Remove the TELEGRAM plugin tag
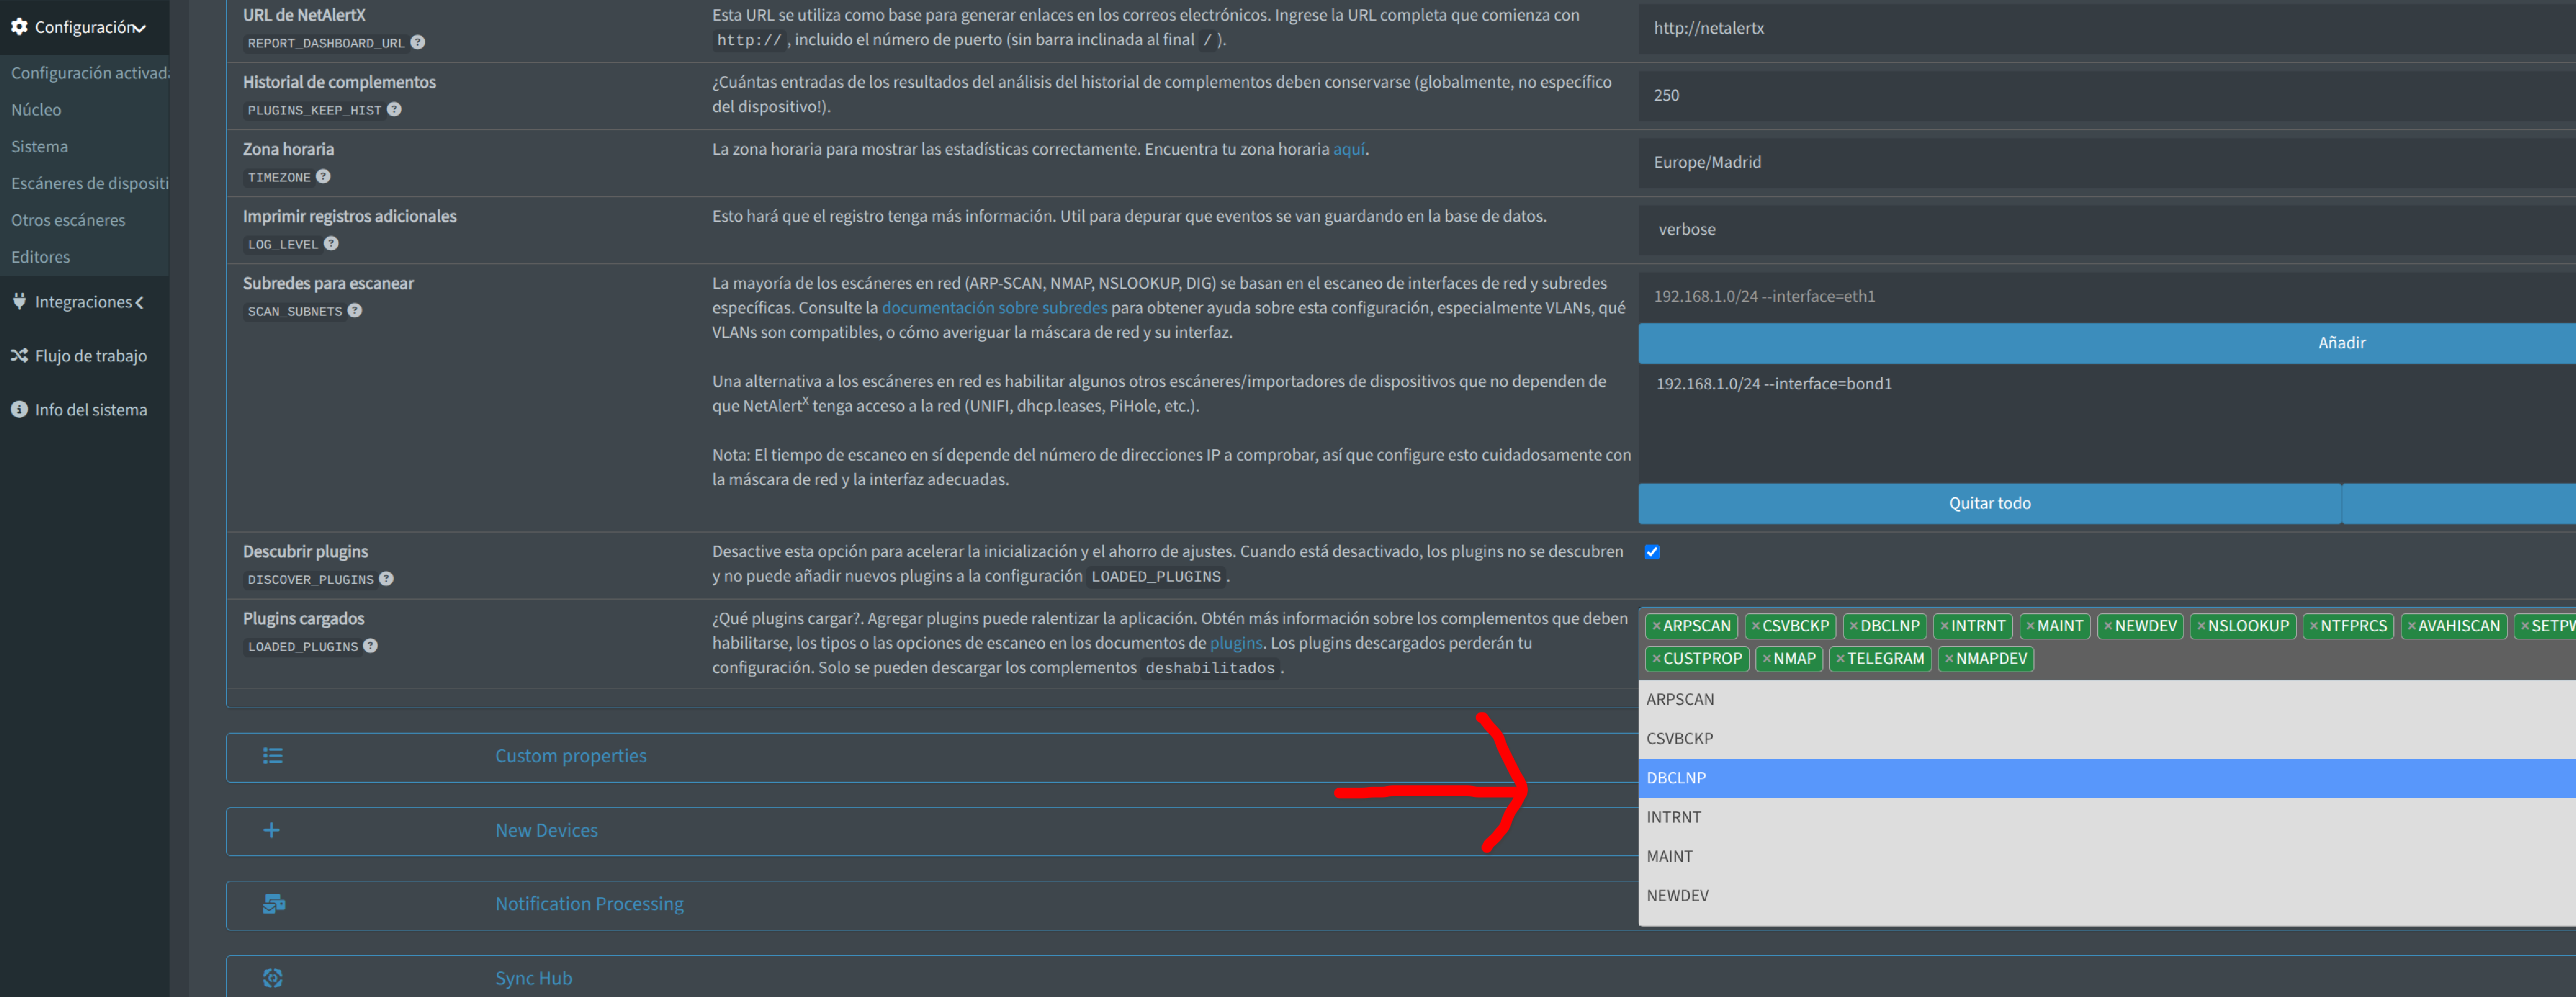This screenshot has width=2576, height=997. [x=1840, y=659]
